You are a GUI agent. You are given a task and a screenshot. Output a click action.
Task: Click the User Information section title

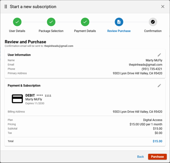point(19,55)
